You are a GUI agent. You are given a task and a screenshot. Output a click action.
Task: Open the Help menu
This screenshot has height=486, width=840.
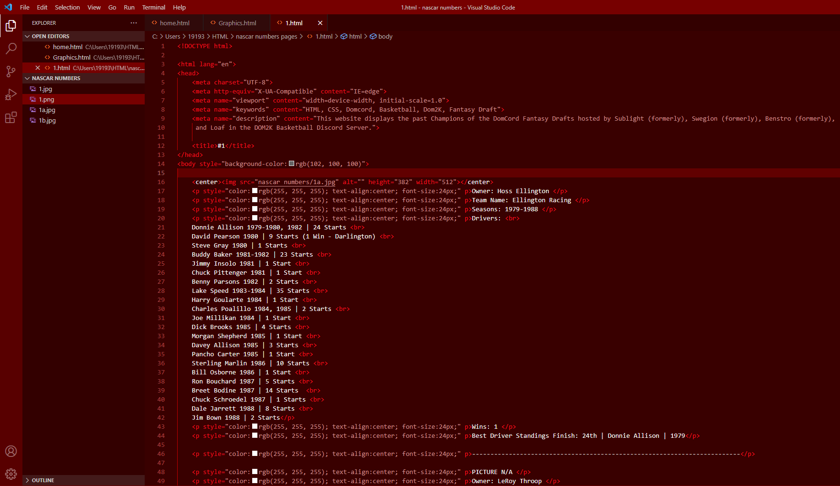click(x=179, y=7)
